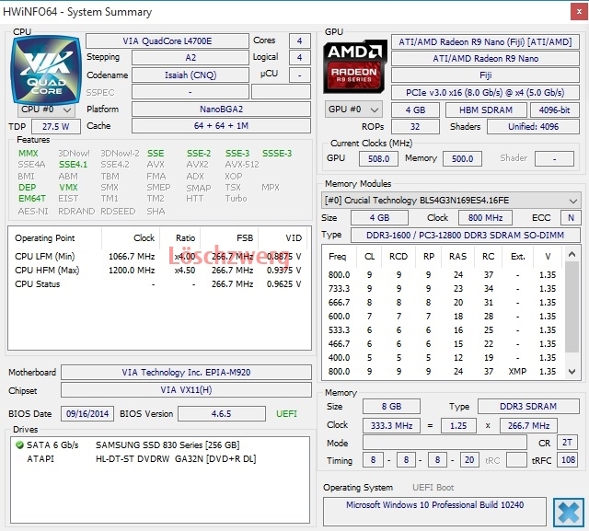The image size is (589, 531).
Task: Click the MMX feature label
Action: (x=29, y=153)
